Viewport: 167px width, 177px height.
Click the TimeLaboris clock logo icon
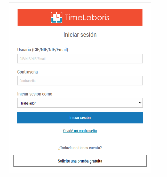(57, 17)
